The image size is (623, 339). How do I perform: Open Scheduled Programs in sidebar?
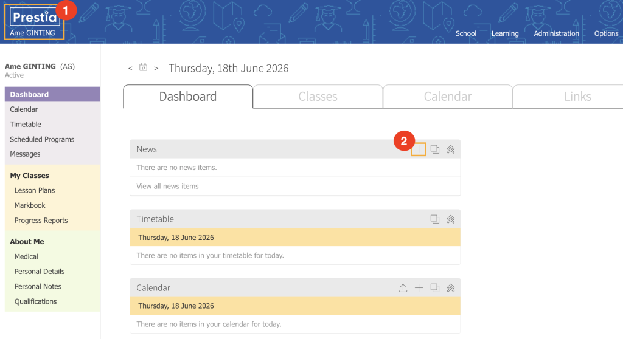[x=42, y=139]
